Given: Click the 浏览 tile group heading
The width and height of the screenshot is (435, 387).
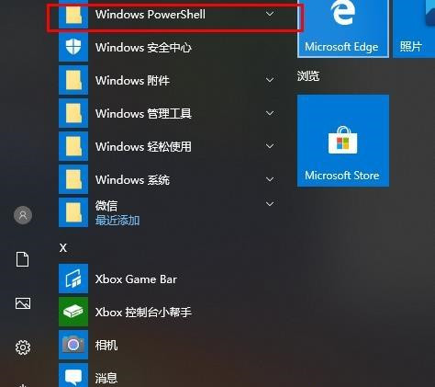Looking at the screenshot, I should 308,75.
